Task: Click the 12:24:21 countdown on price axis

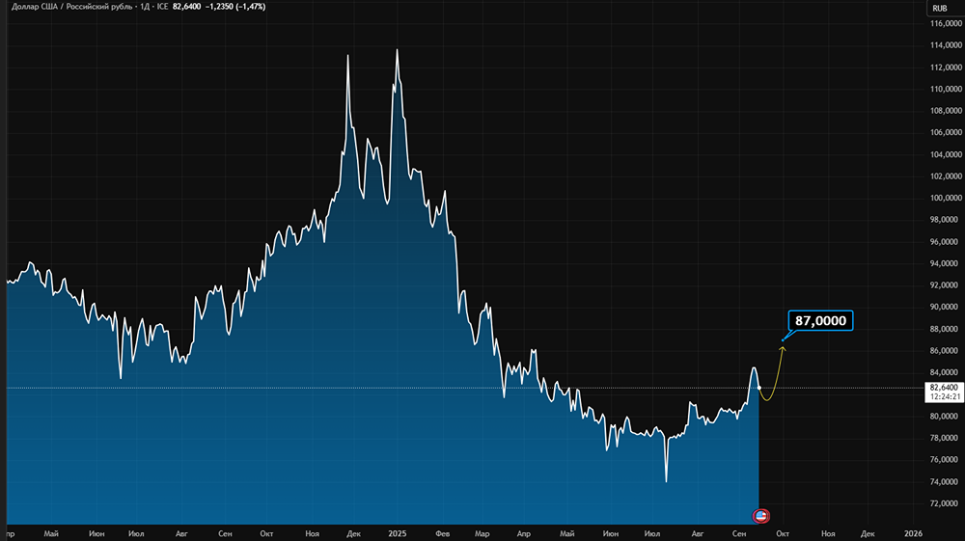Action: tap(944, 397)
